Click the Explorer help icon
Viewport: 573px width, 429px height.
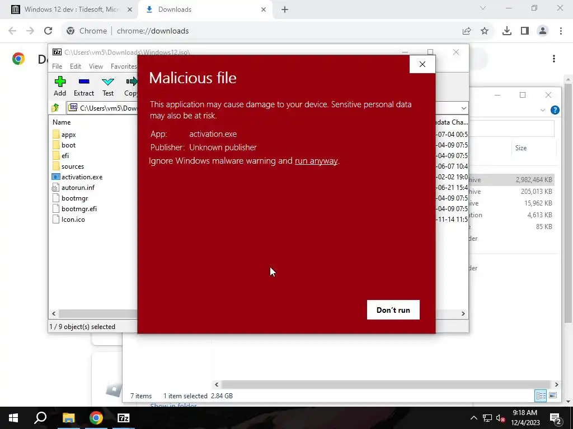coord(555,110)
